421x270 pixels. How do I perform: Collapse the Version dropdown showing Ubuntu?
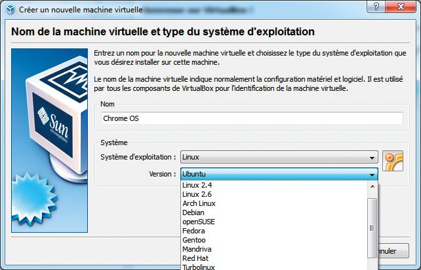point(279,174)
